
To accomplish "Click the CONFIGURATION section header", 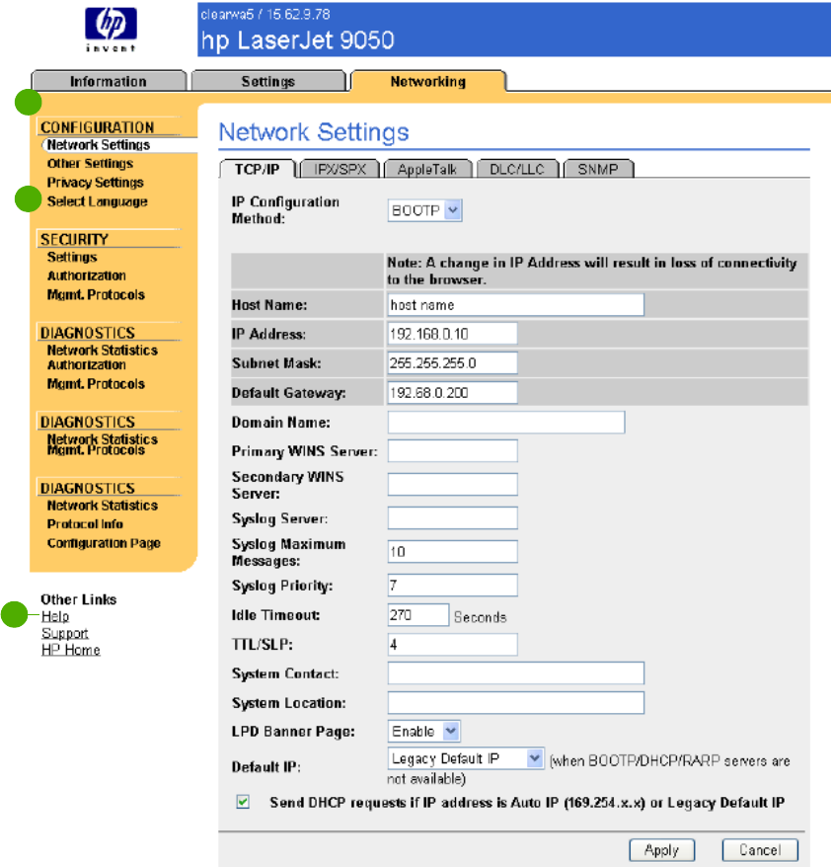I will click(x=98, y=127).
